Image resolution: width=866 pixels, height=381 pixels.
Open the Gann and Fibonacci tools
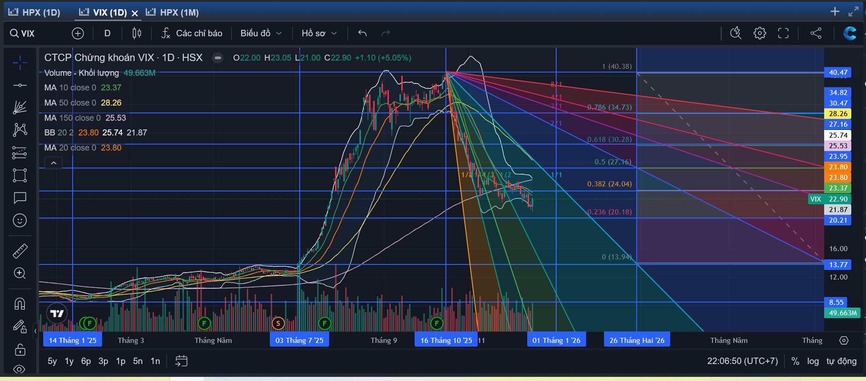pos(20,107)
